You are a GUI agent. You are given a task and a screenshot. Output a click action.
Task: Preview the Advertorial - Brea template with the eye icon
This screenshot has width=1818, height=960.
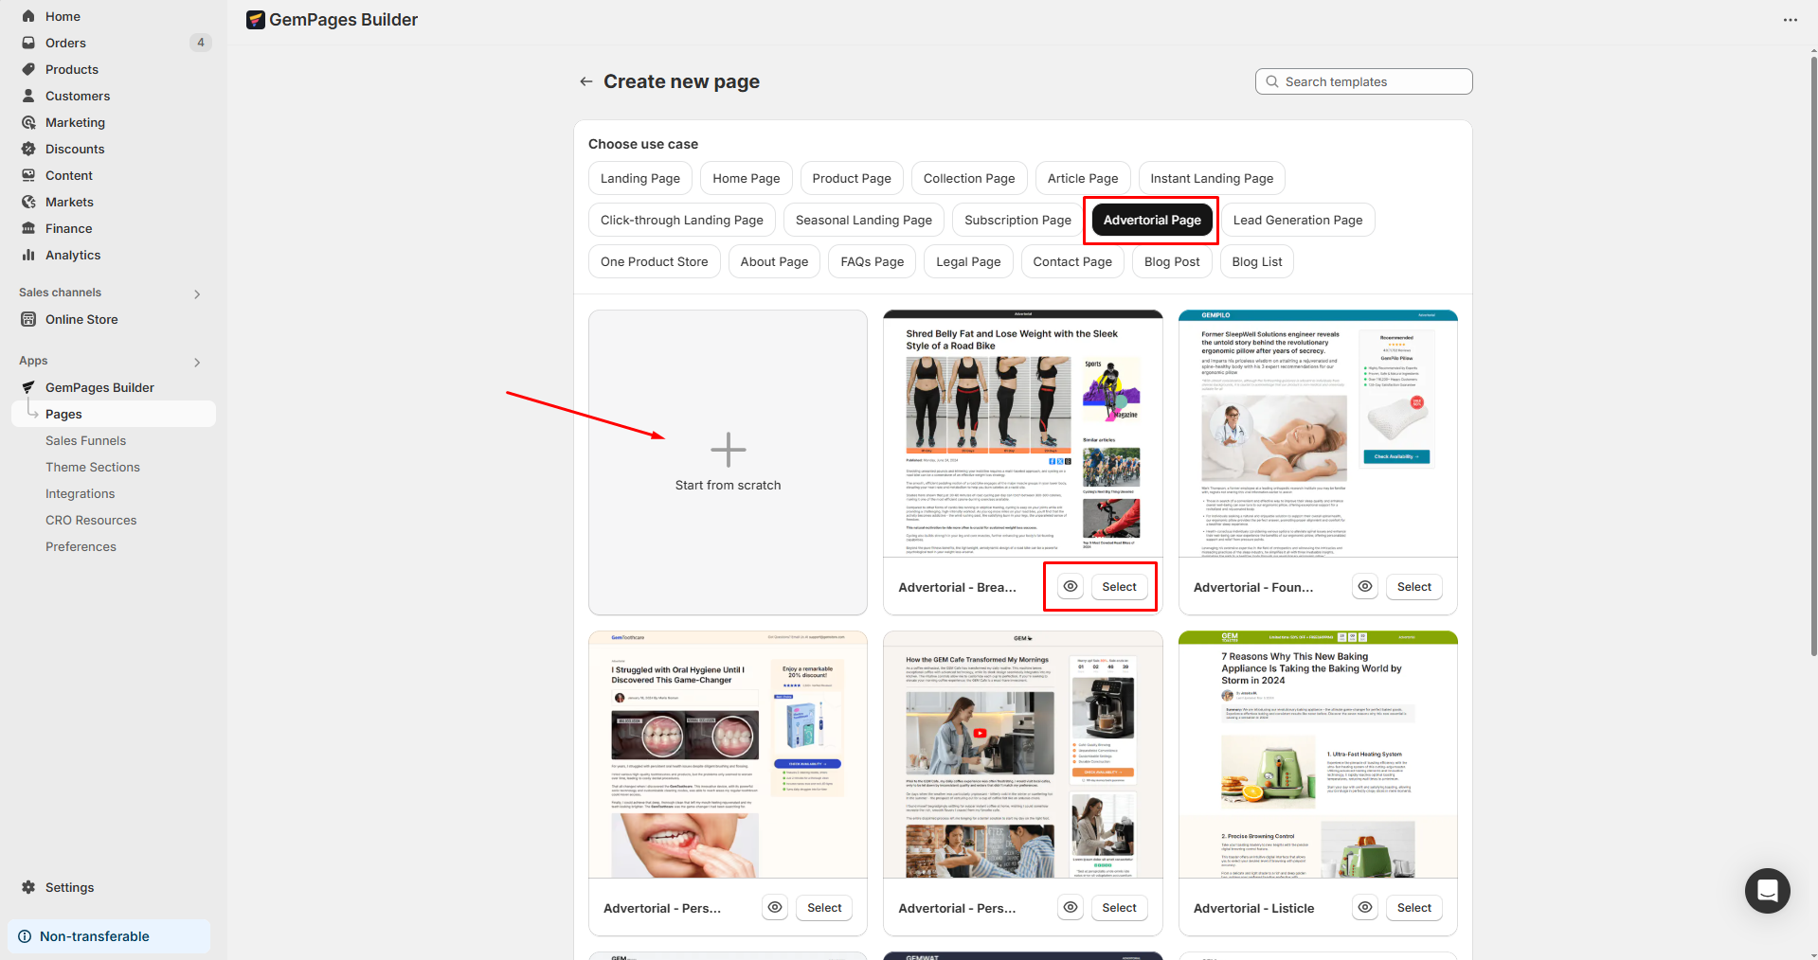point(1069,586)
